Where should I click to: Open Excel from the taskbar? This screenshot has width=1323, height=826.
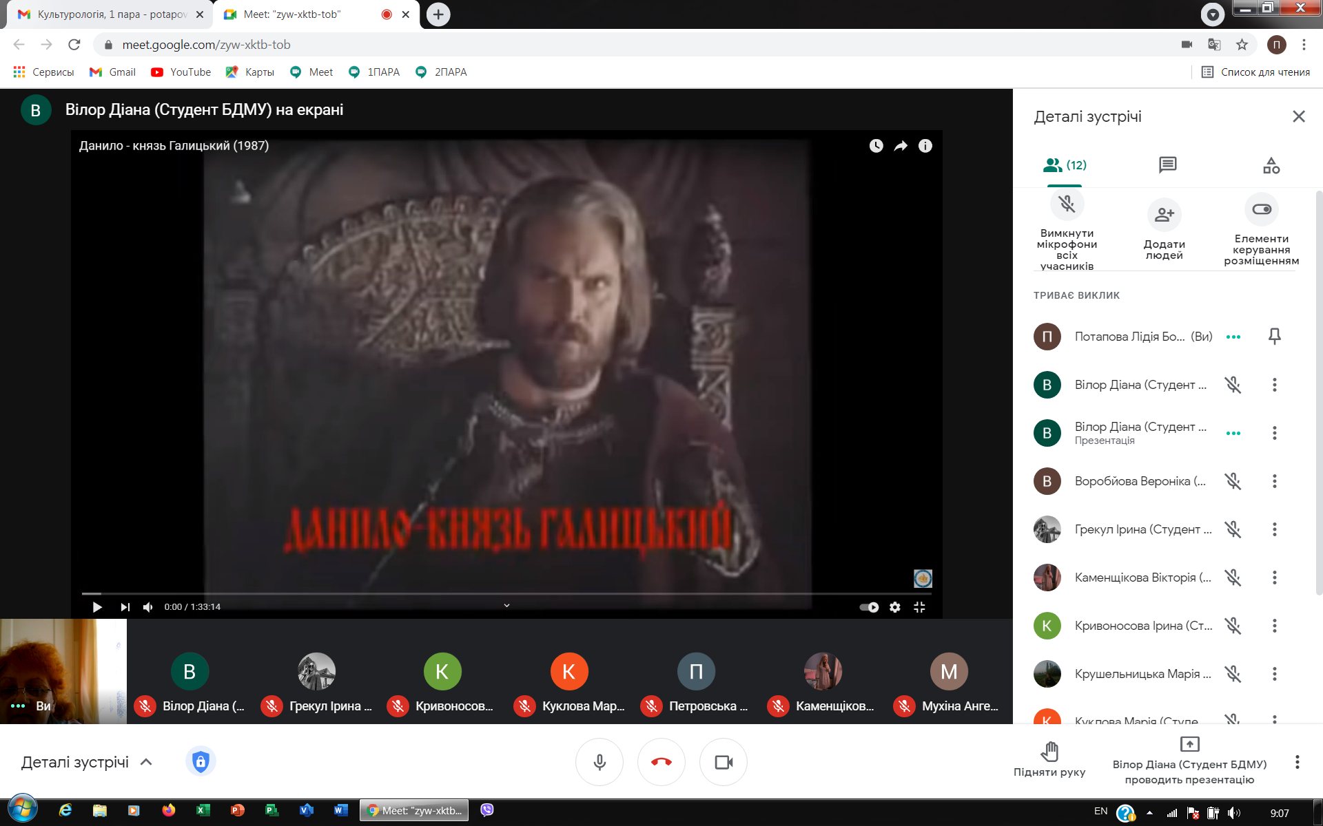click(203, 811)
